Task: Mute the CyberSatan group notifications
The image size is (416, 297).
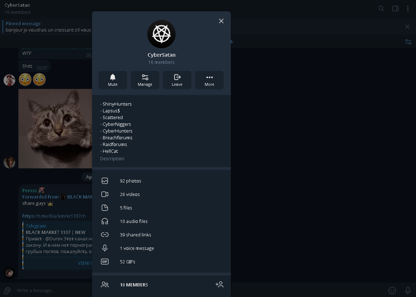Action: pos(113,80)
